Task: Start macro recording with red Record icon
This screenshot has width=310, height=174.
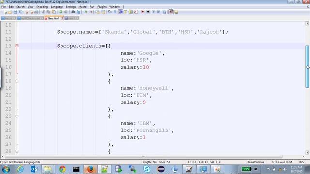Action: pos(143,12)
